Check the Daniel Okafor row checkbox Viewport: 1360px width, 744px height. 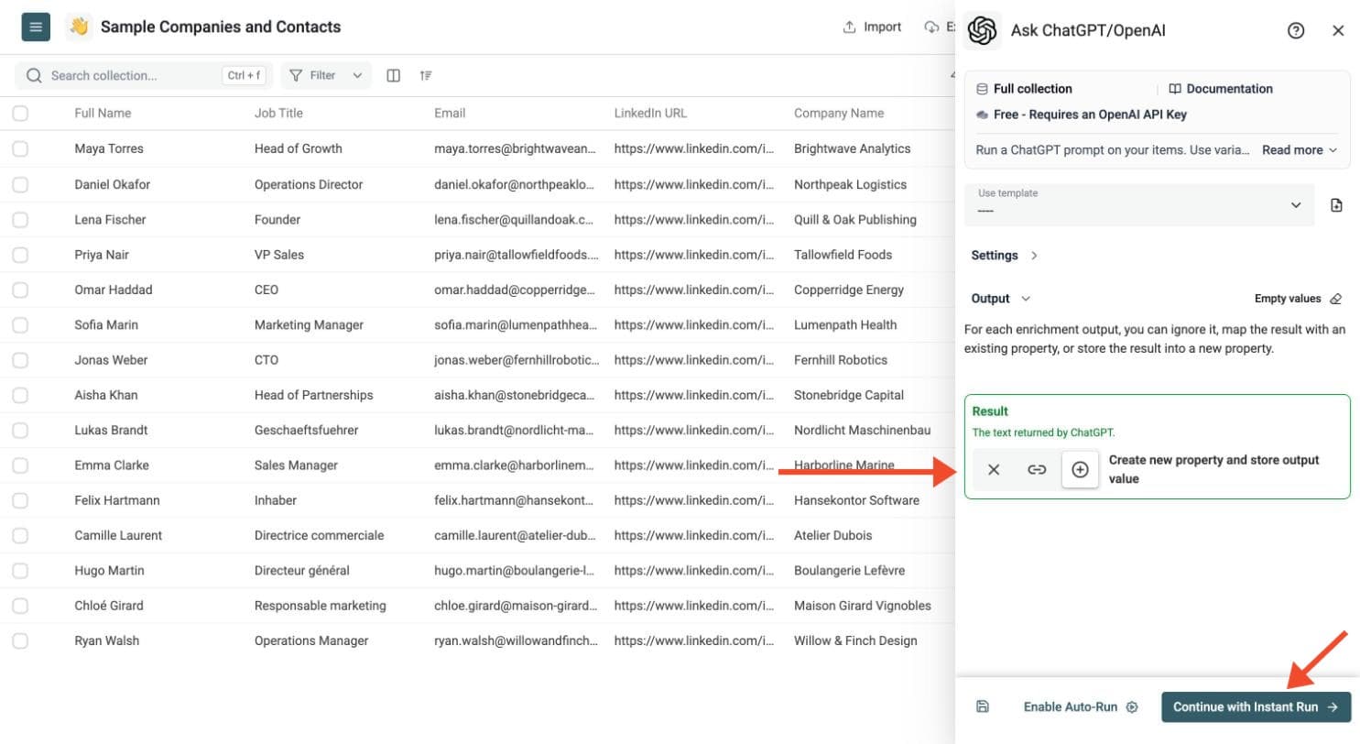click(20, 184)
